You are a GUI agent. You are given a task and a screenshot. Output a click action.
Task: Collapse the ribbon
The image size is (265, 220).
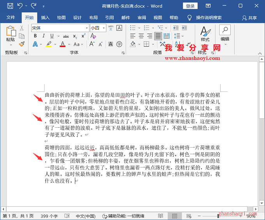point(260,53)
